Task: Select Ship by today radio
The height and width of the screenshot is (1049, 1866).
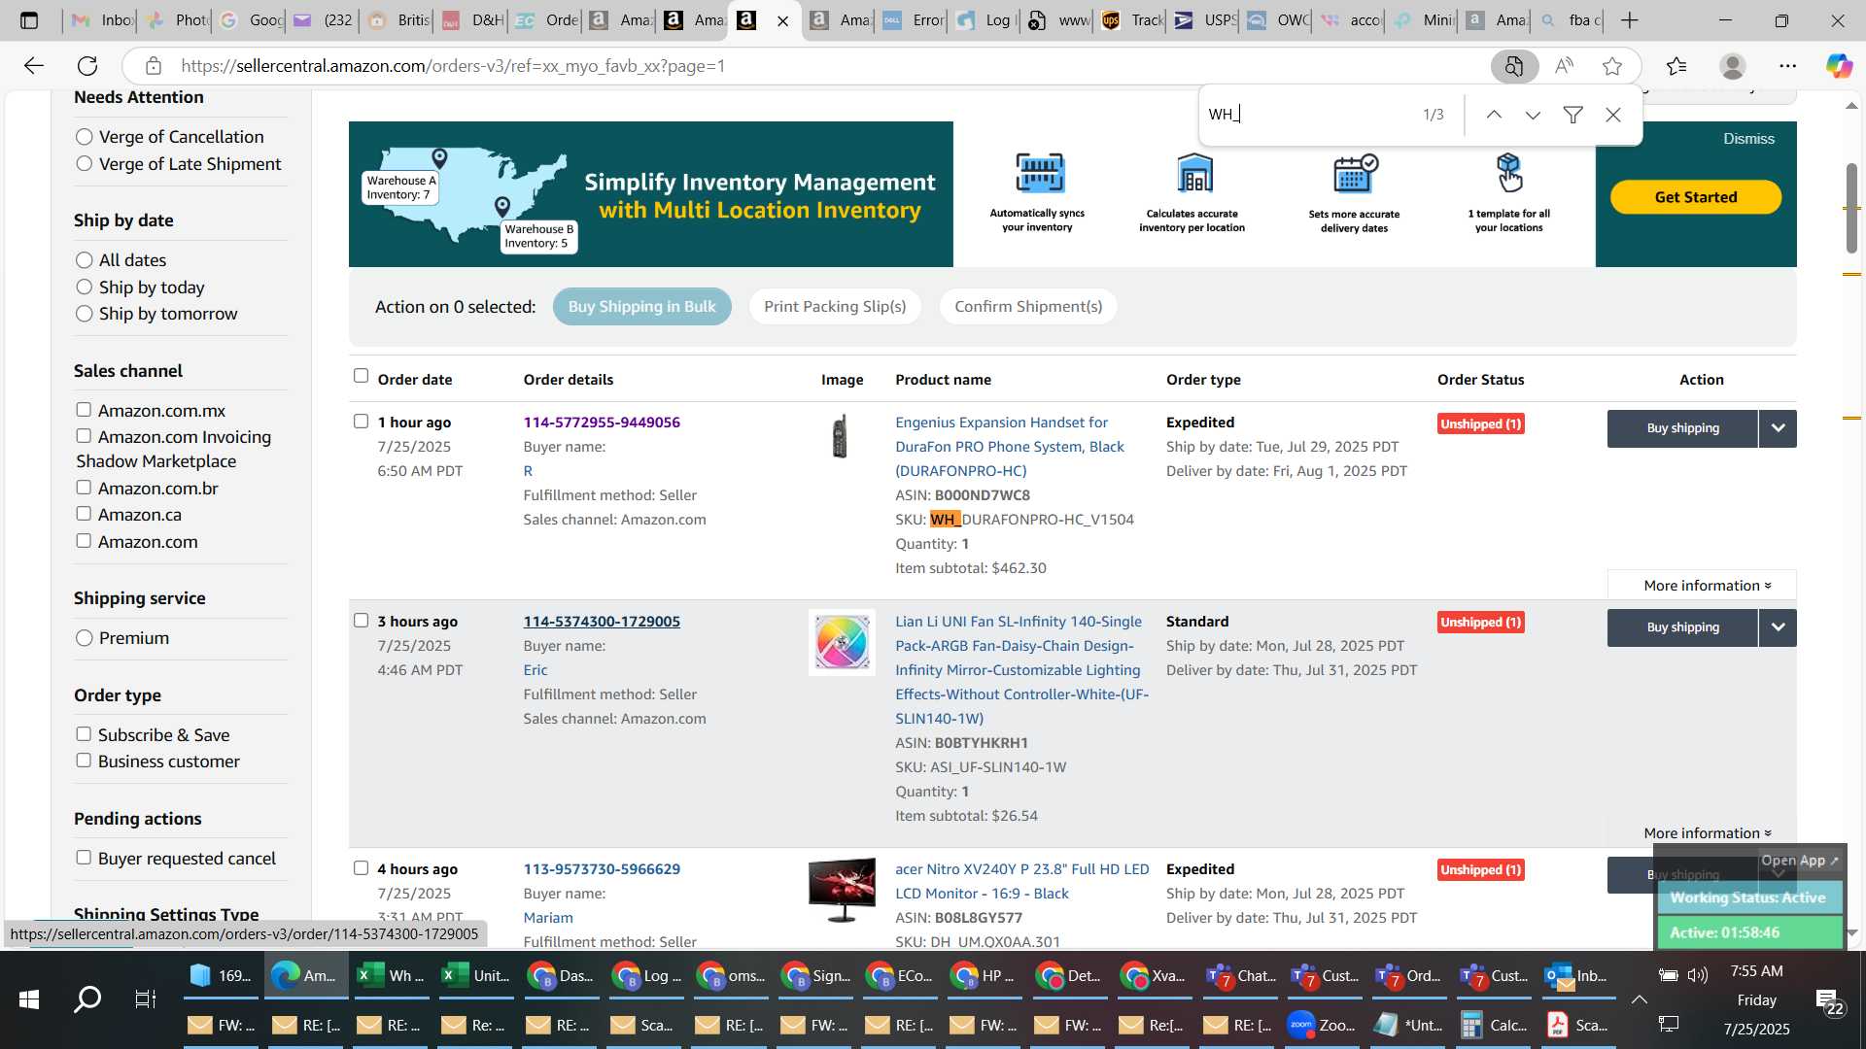Action: [x=85, y=288]
